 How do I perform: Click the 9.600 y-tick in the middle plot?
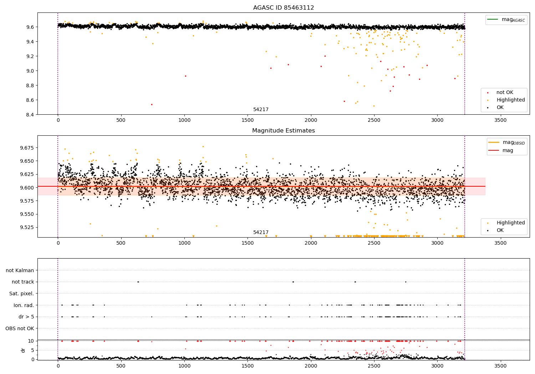pyautogui.click(x=26, y=188)
